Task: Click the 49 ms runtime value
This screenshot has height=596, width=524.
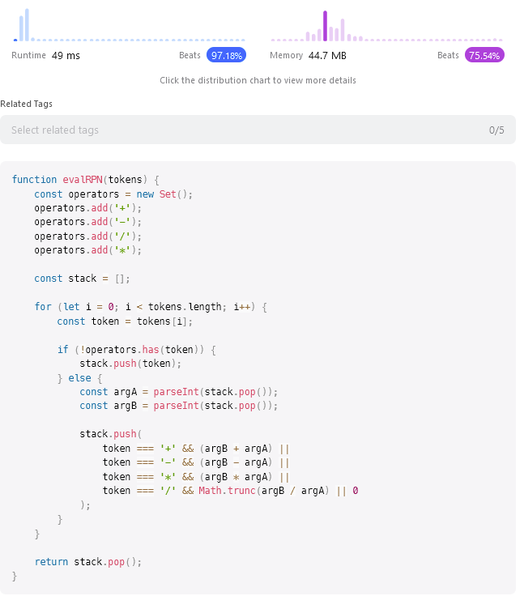Action: (66, 56)
